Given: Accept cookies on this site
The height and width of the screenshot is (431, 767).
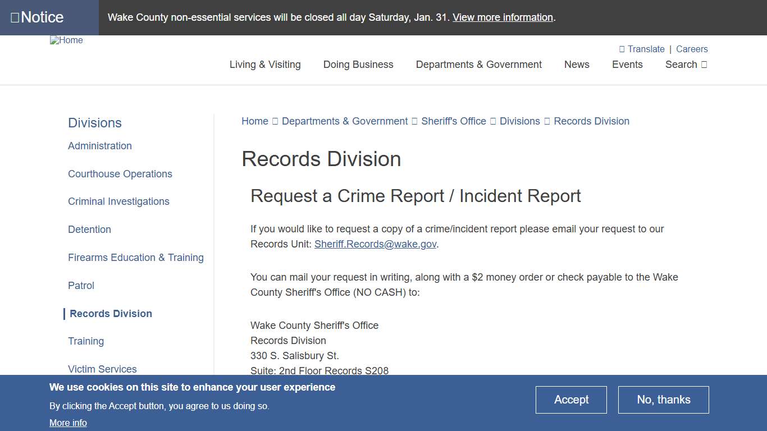Looking at the screenshot, I should (571, 400).
